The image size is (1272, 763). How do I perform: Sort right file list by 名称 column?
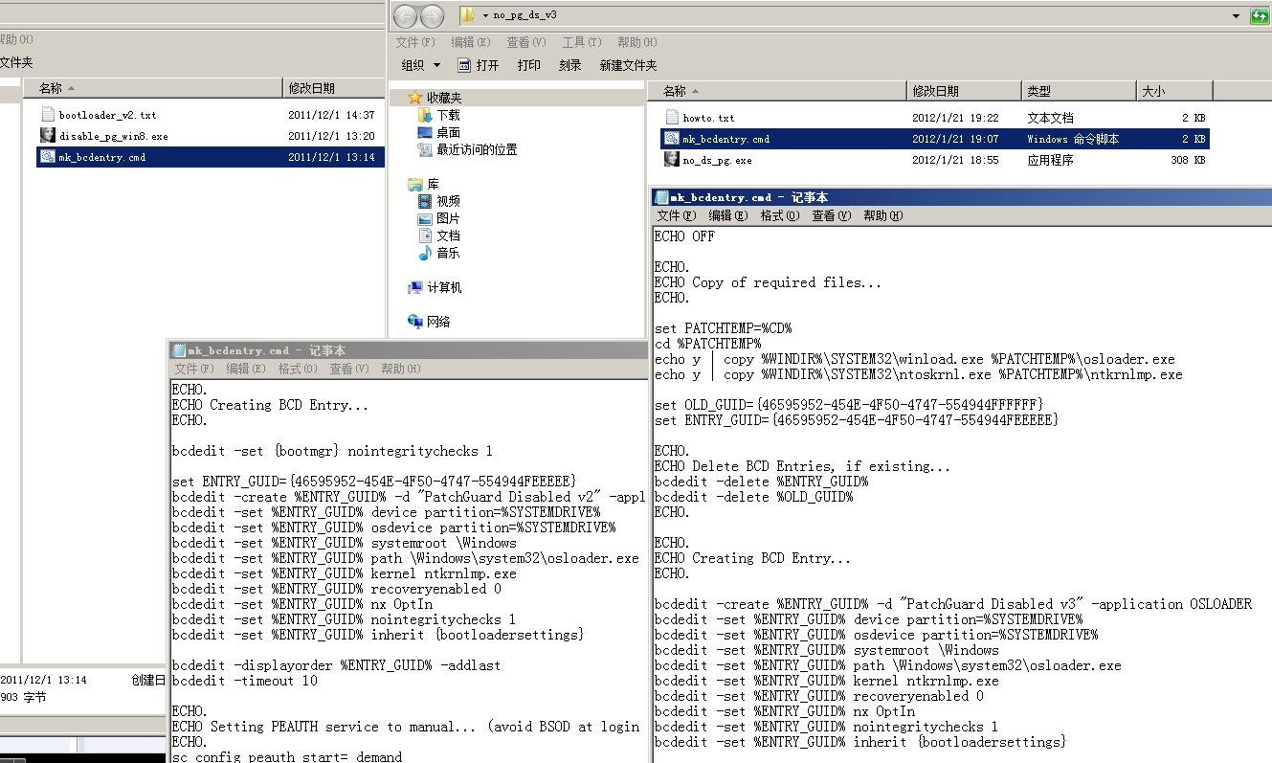tap(777, 91)
